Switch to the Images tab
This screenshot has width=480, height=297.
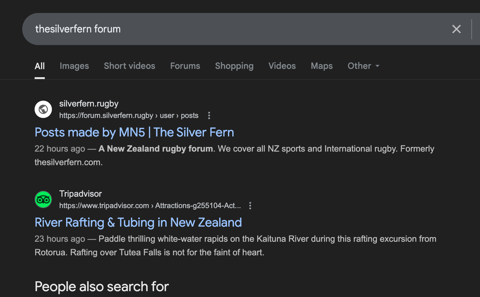(x=74, y=66)
